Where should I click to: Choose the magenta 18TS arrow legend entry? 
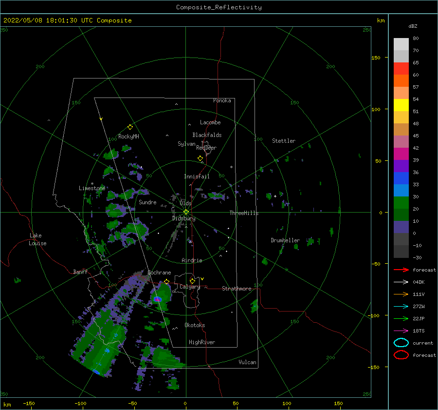tap(401, 331)
